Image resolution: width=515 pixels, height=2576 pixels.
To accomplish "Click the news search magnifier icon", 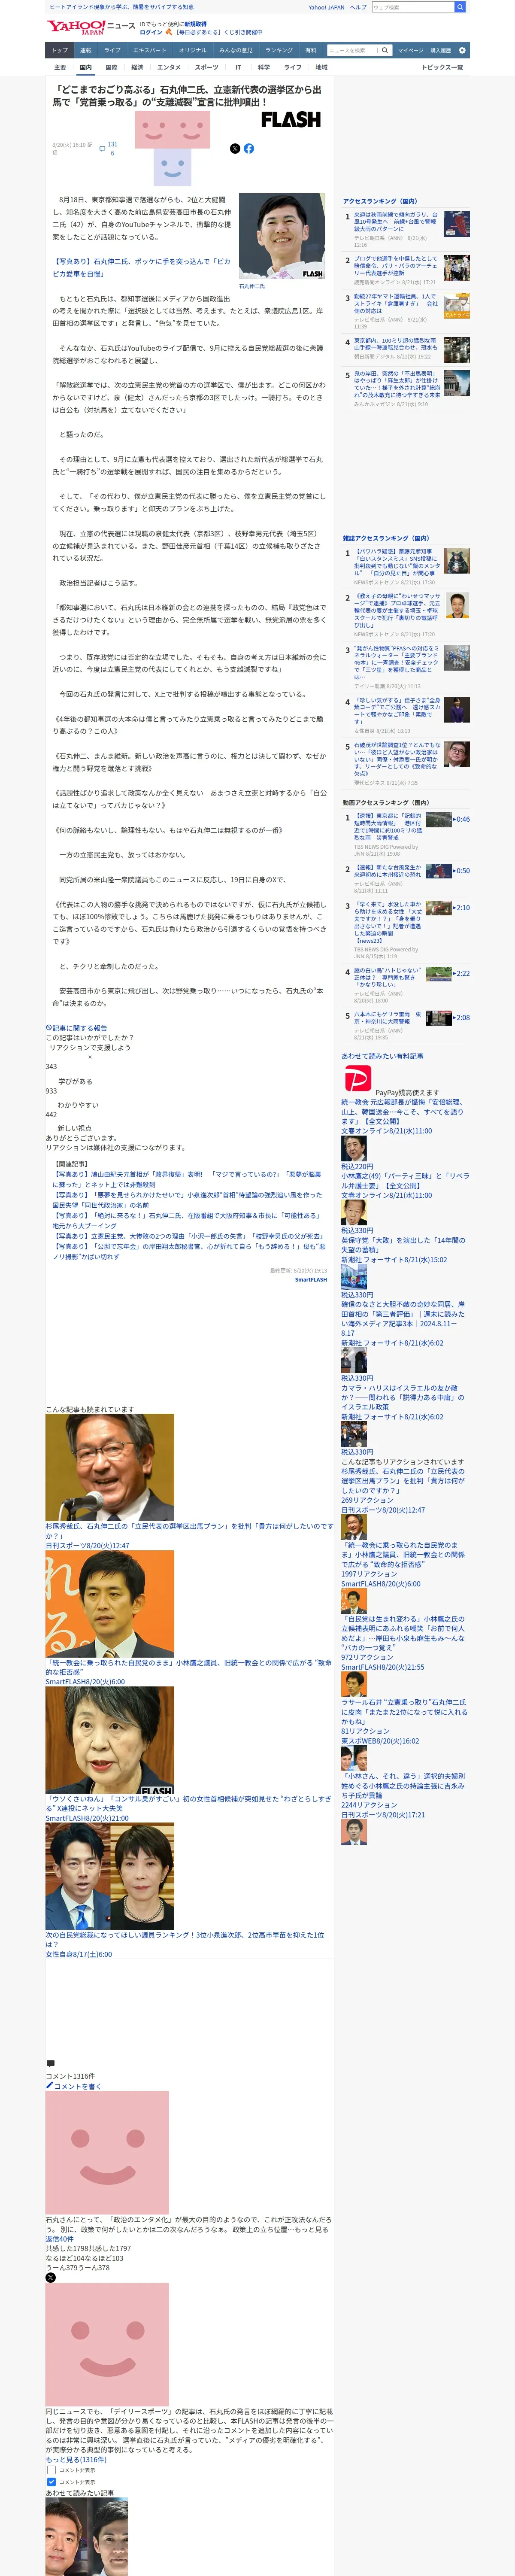I will [x=385, y=50].
